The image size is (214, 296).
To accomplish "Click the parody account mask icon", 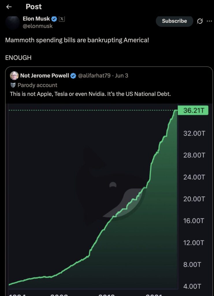I will tap(13, 85).
